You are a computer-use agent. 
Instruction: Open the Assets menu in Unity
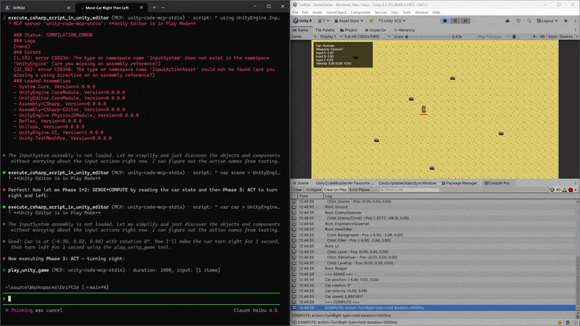coord(317,12)
